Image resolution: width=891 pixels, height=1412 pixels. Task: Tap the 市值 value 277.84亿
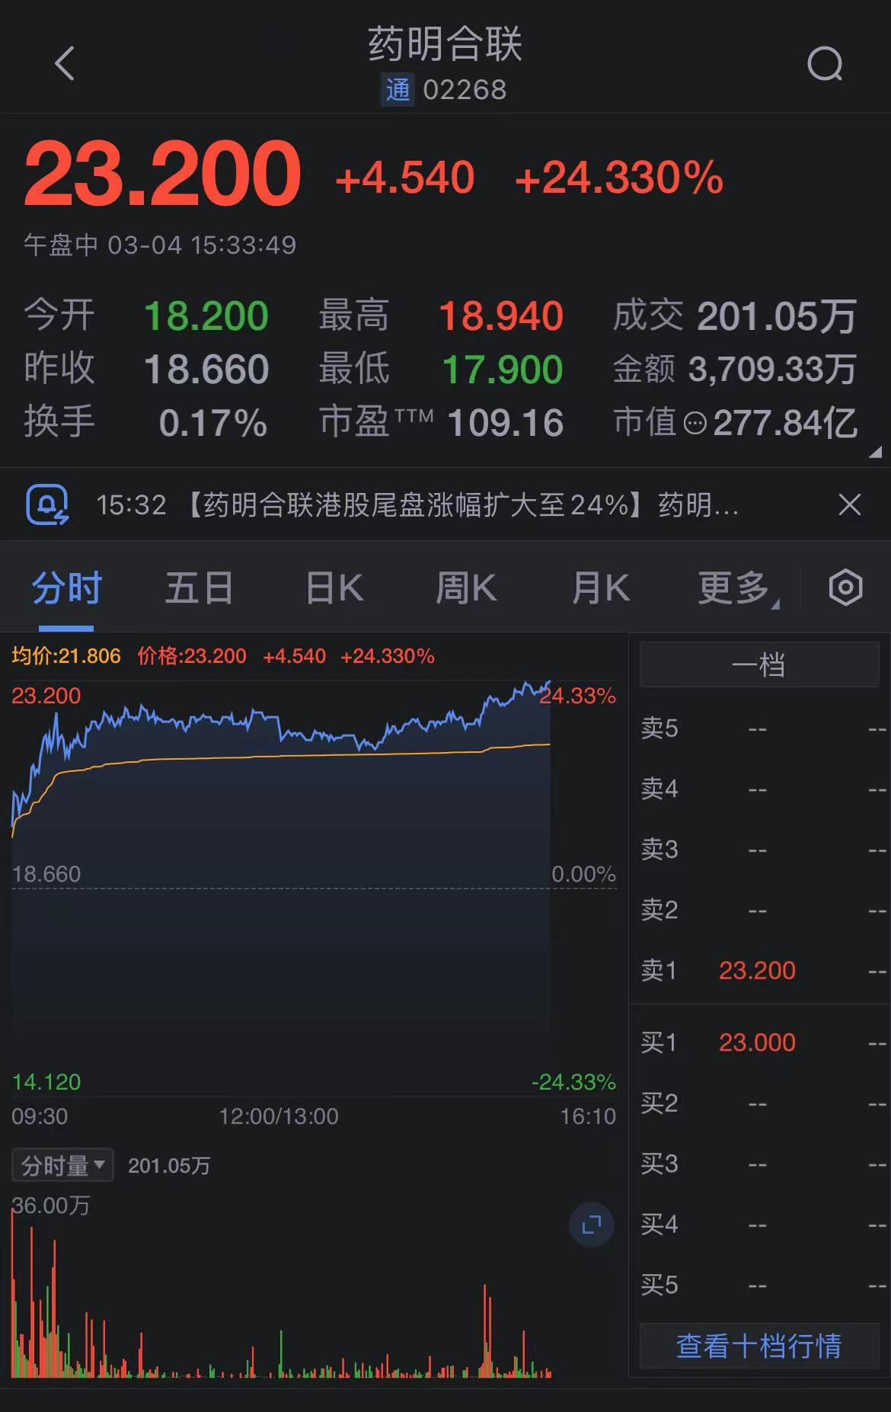coord(785,424)
